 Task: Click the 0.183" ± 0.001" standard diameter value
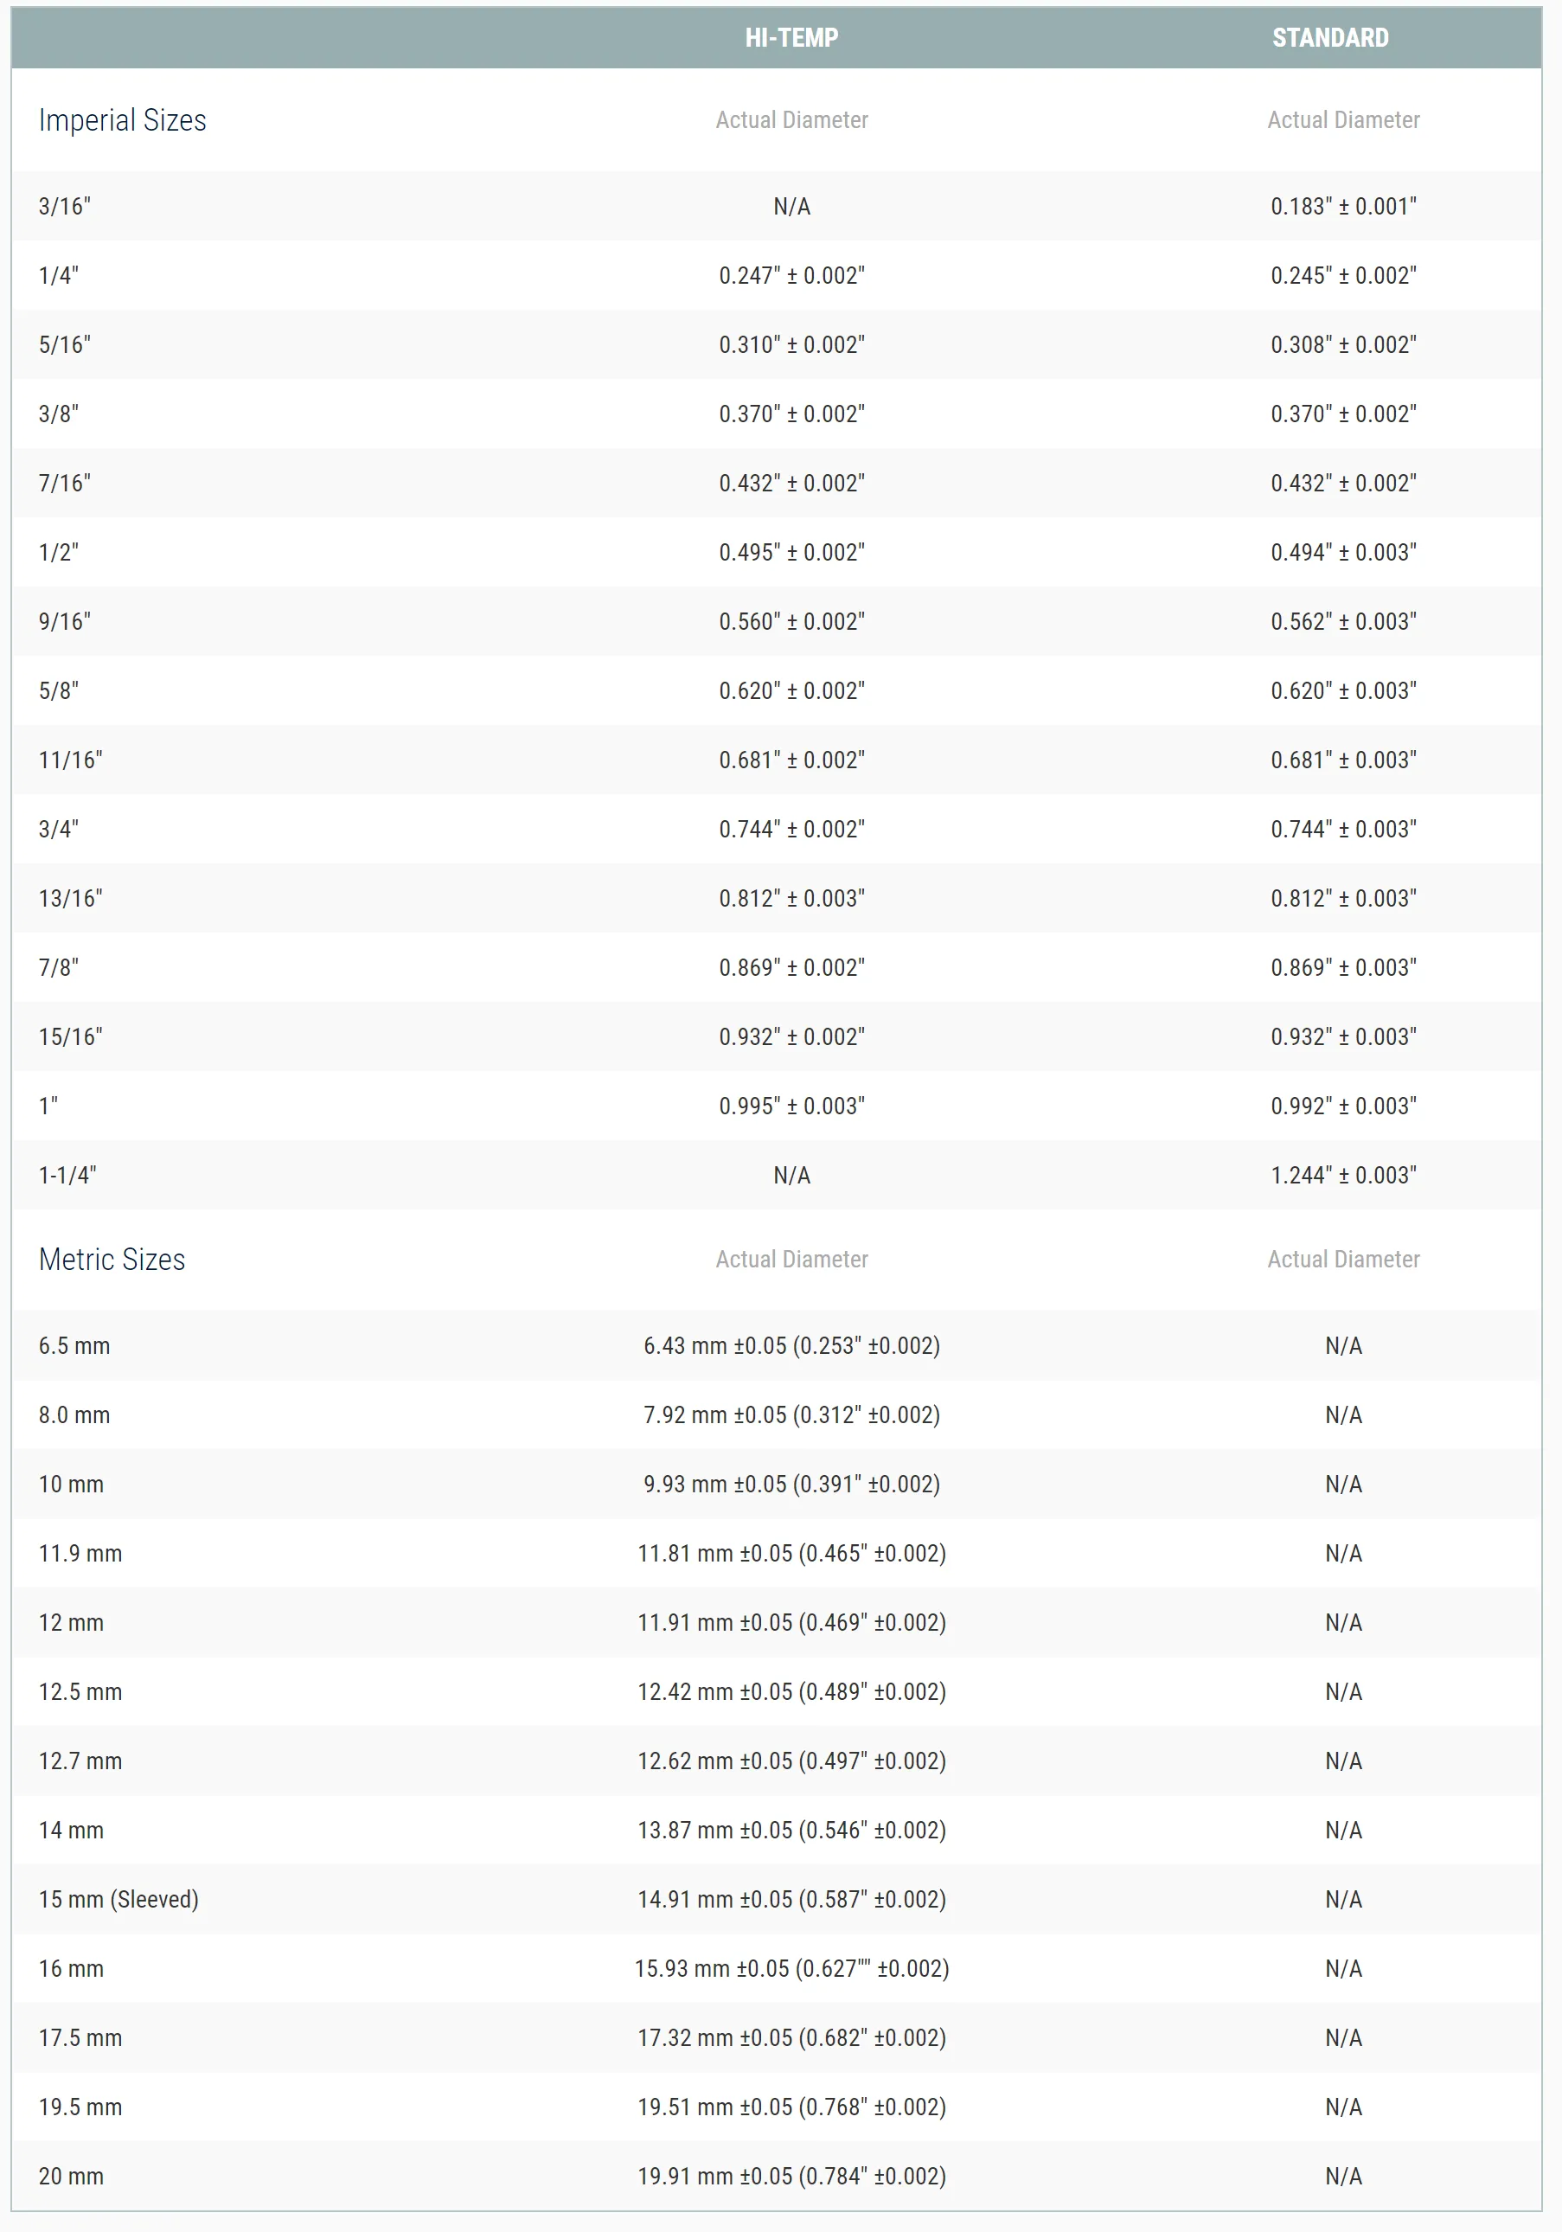point(1343,206)
